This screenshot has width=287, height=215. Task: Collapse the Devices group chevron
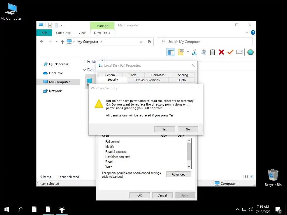[x=84, y=70]
